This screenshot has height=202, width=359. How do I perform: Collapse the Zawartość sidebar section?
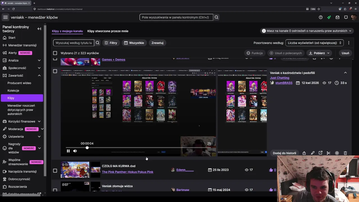[x=39, y=75]
